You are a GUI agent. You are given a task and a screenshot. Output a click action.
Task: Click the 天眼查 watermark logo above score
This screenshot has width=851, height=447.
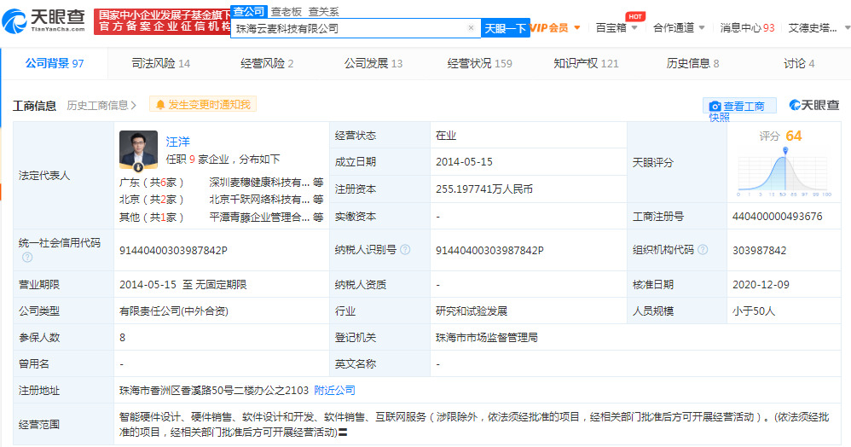814,106
